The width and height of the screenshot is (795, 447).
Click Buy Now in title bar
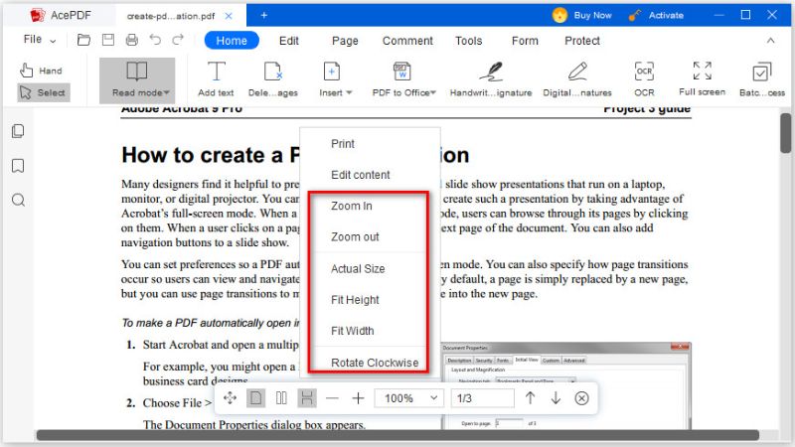(582, 15)
